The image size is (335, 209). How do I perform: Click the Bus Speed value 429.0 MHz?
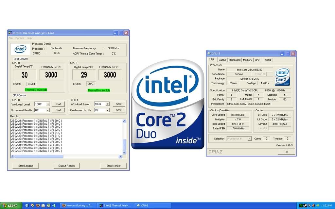pyautogui.click(x=238, y=124)
